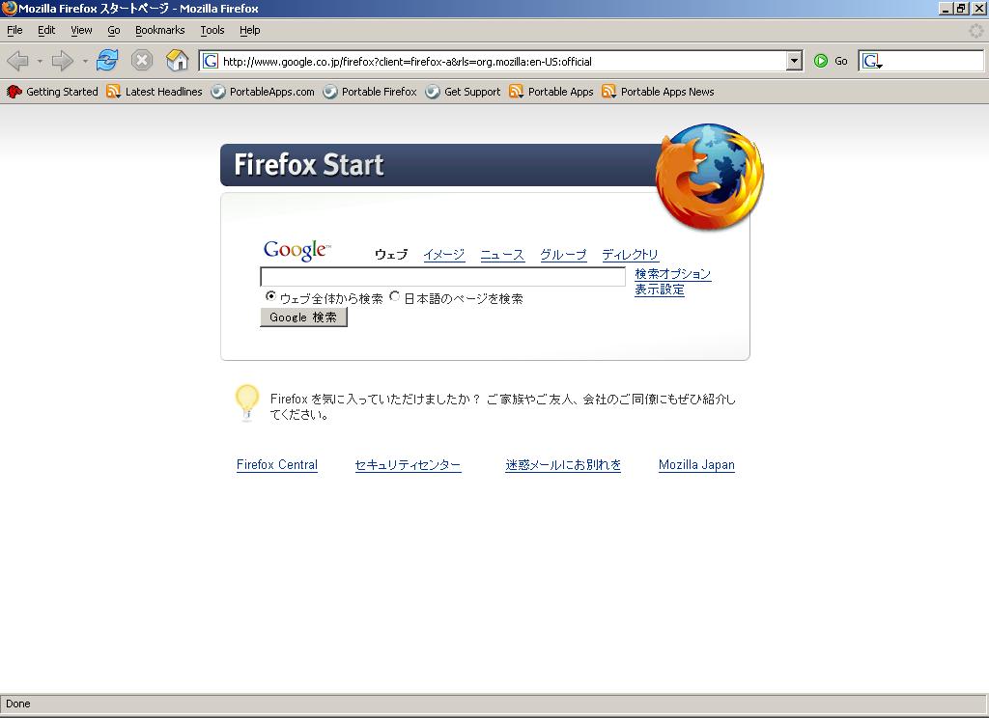Open the View menu
989x718 pixels.
pos(81,30)
